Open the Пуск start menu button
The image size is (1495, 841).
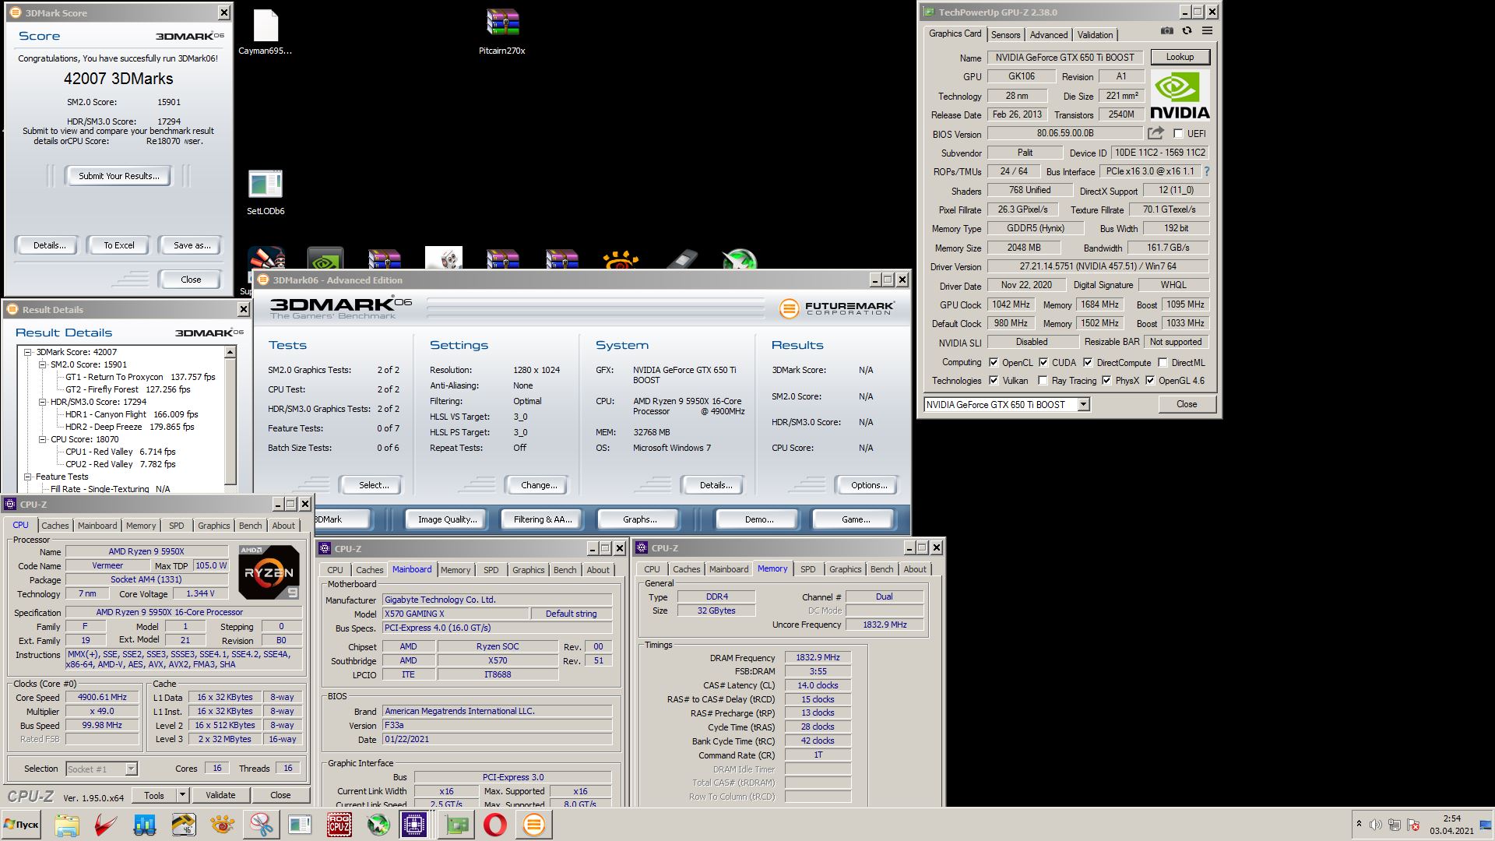(22, 825)
